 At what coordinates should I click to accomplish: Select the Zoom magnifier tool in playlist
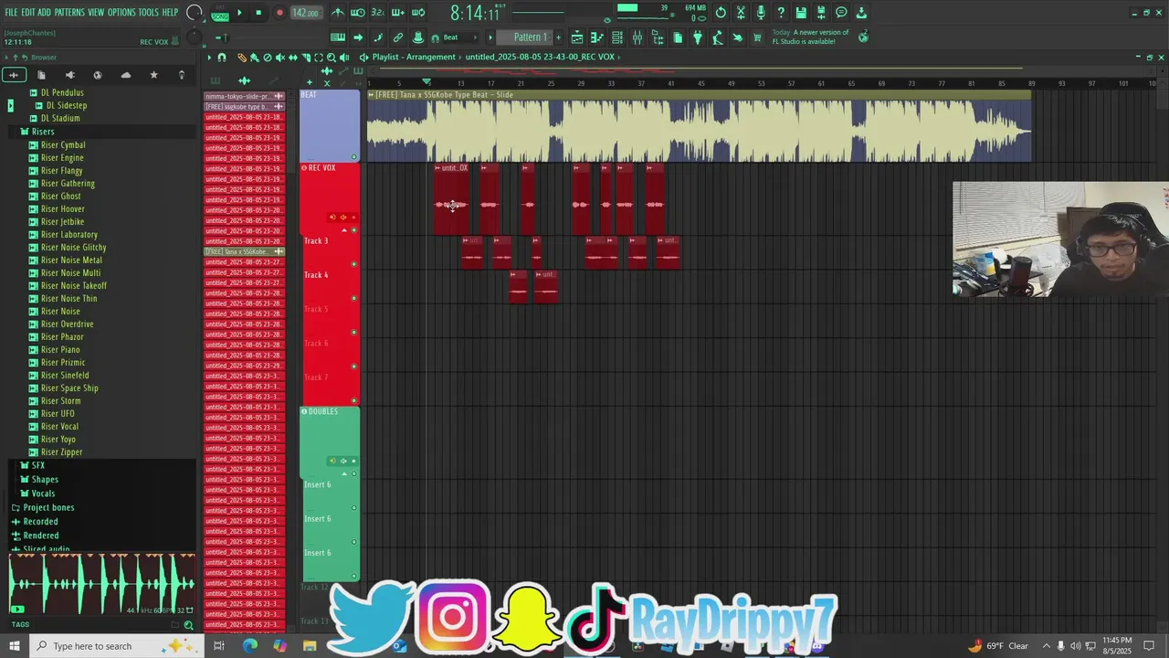[x=332, y=57]
